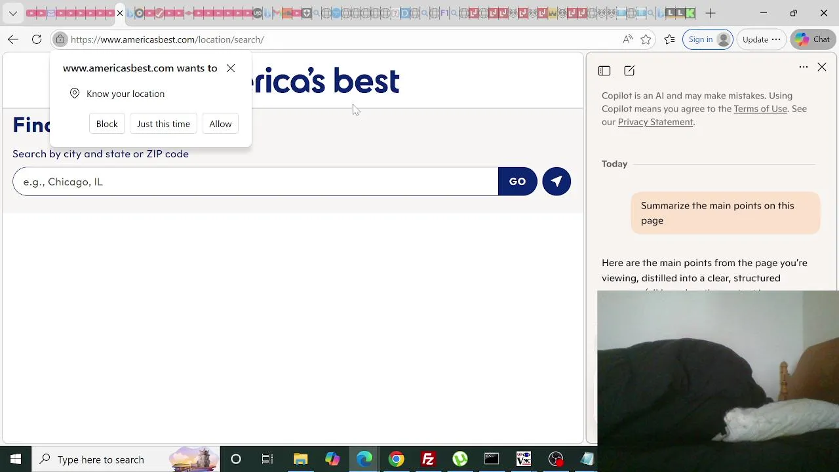Open Copilot more options menu
The image size is (839, 472).
(804, 67)
